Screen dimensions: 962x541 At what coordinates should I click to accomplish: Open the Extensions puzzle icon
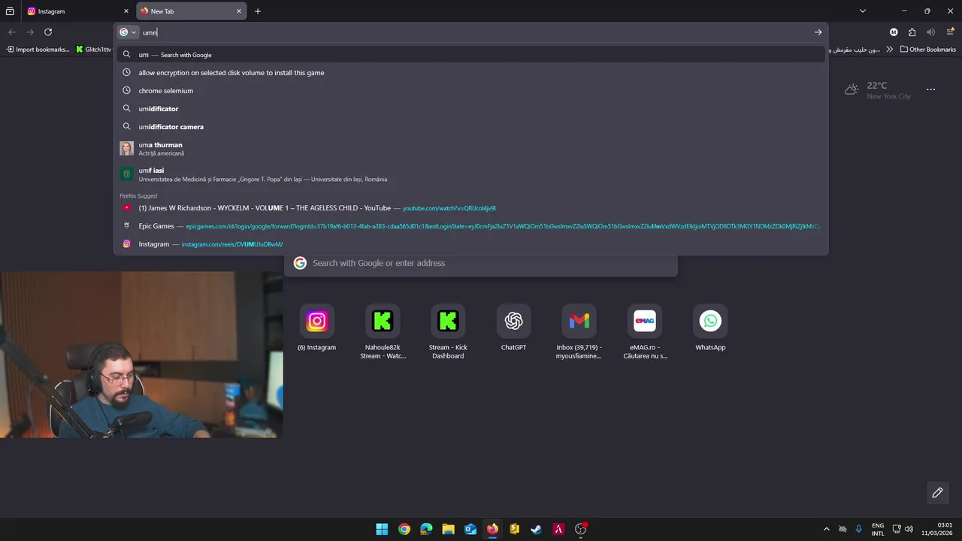[912, 32]
